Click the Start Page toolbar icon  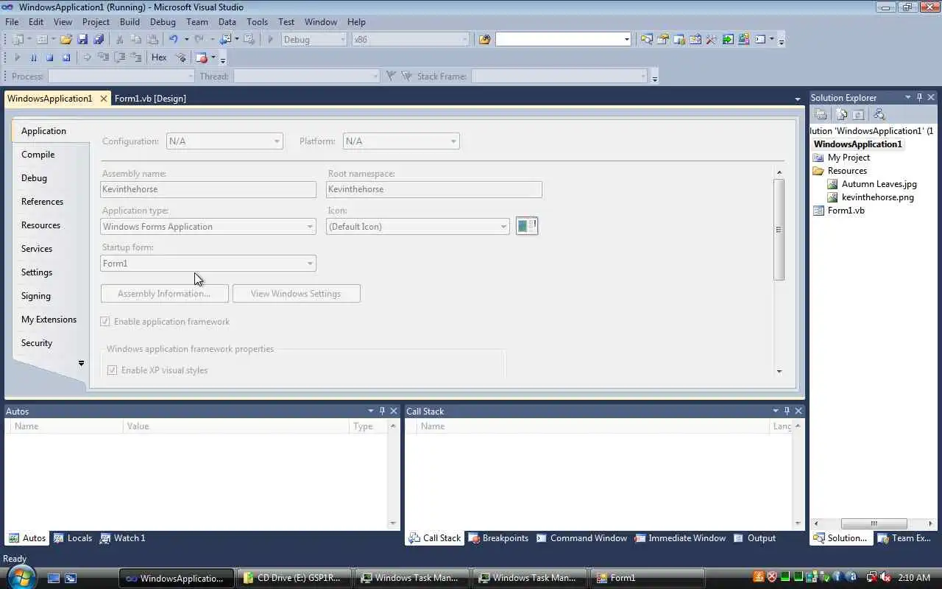727,39
